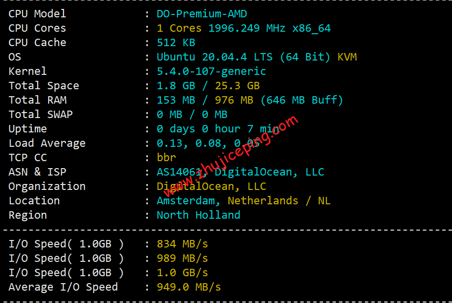Click the 'bbr' congestion control value

click(x=166, y=158)
